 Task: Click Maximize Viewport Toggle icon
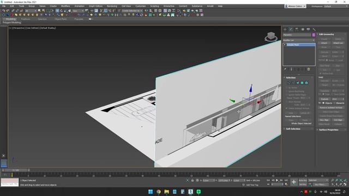point(345,185)
